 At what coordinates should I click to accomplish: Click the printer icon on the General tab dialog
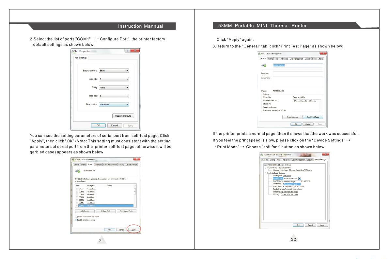pos(264,65)
